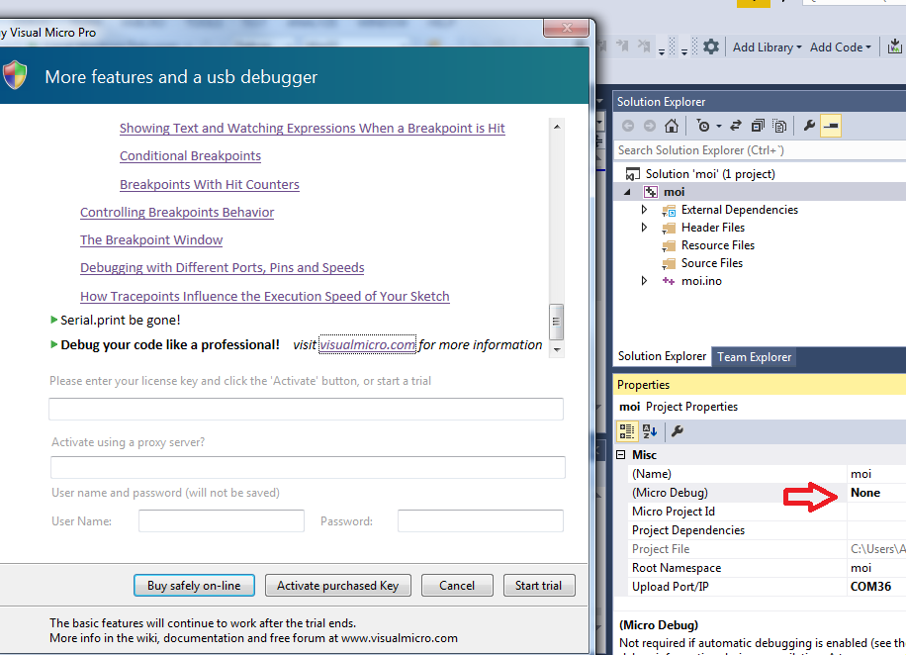The width and height of the screenshot is (906, 655).
Task: Click the moi project icon in the tree
Action: [x=651, y=192]
